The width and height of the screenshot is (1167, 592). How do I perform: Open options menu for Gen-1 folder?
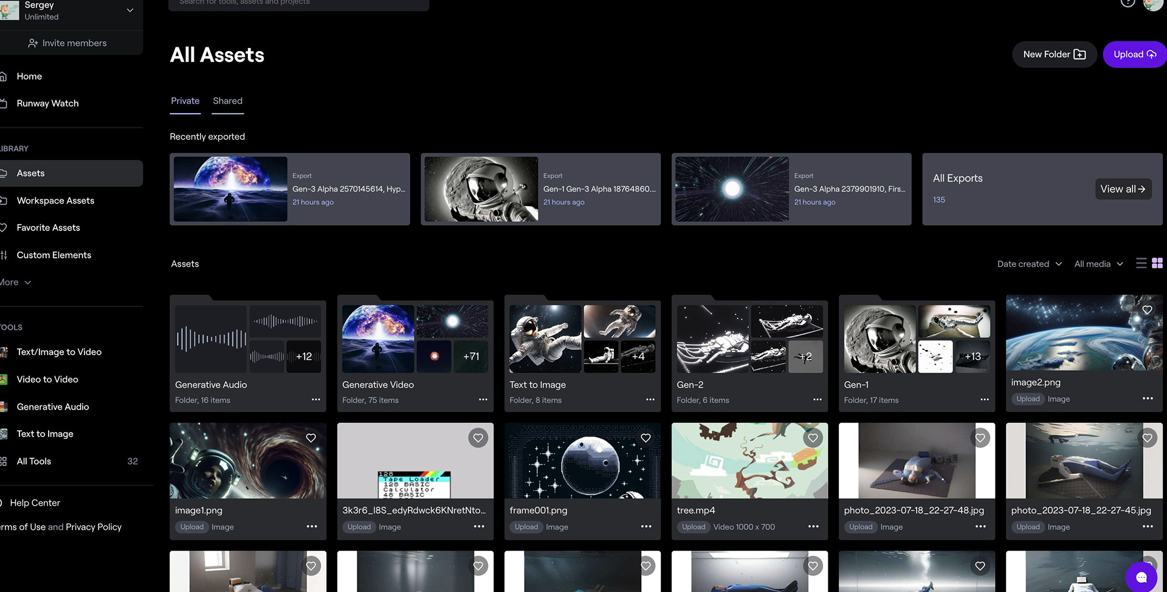[984, 399]
